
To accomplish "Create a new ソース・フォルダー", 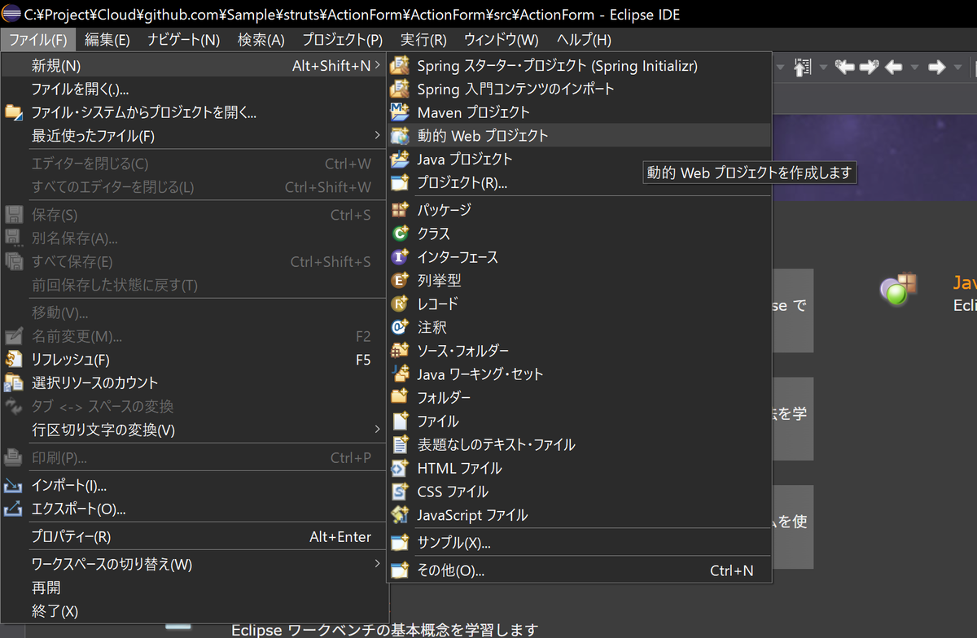I will coord(579,351).
